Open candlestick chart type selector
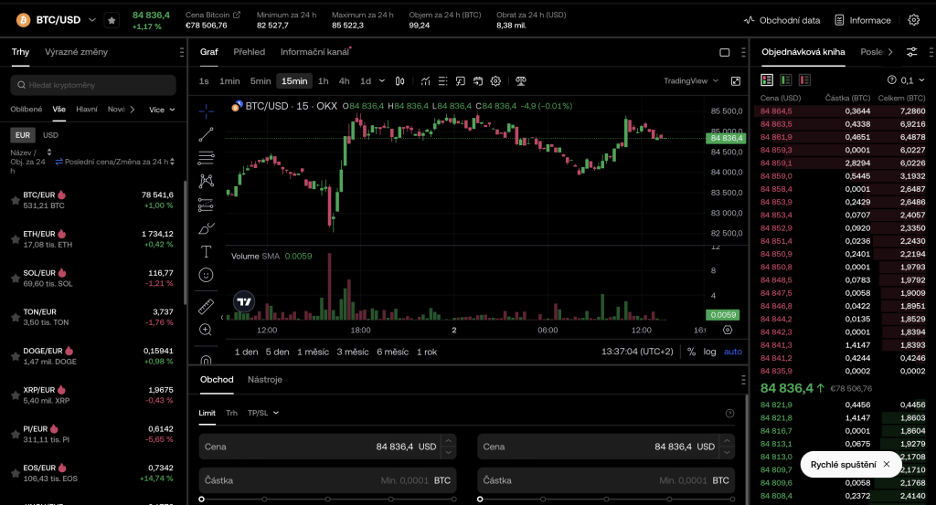 [400, 81]
